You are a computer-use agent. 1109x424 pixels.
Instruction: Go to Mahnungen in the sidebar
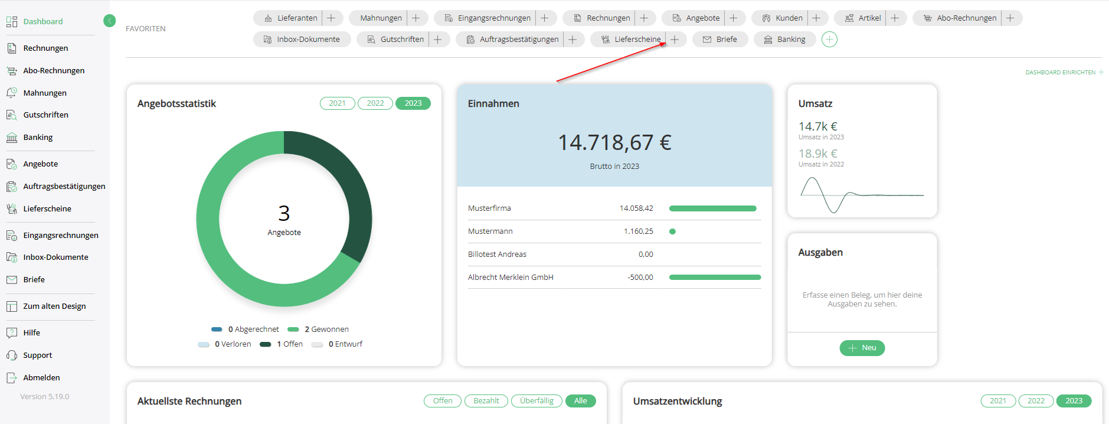[45, 93]
